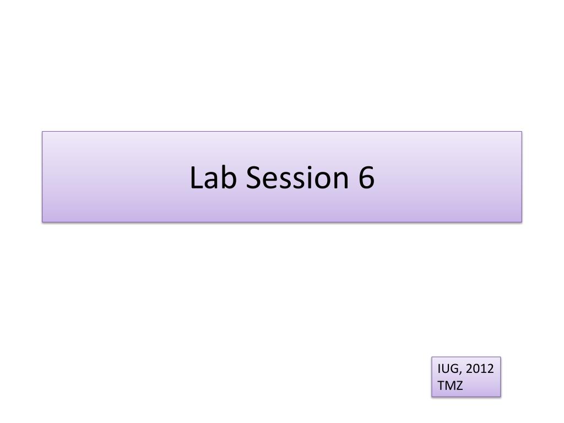
Task: Click the top border of the title banner
Action: click(282, 132)
